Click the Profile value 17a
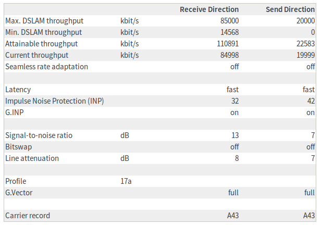 coord(127,181)
